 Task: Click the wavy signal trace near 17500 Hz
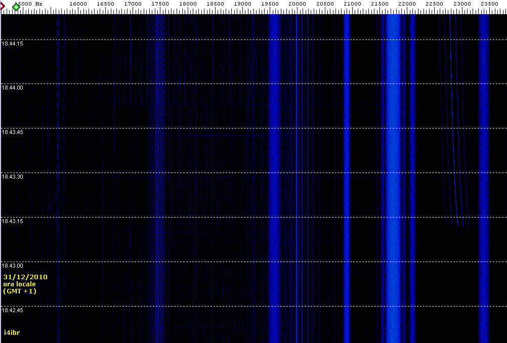(x=160, y=152)
